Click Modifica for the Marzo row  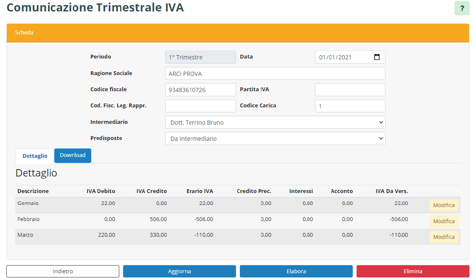pyautogui.click(x=444, y=237)
